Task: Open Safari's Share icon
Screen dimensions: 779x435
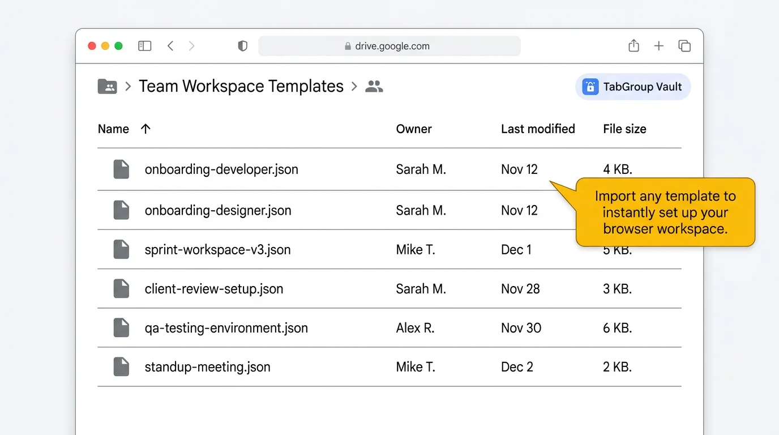Action: pyautogui.click(x=634, y=45)
